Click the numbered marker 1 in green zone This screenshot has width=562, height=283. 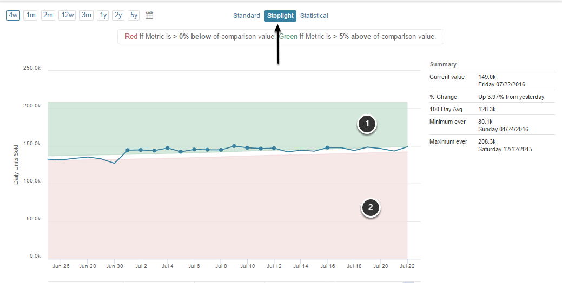click(368, 124)
